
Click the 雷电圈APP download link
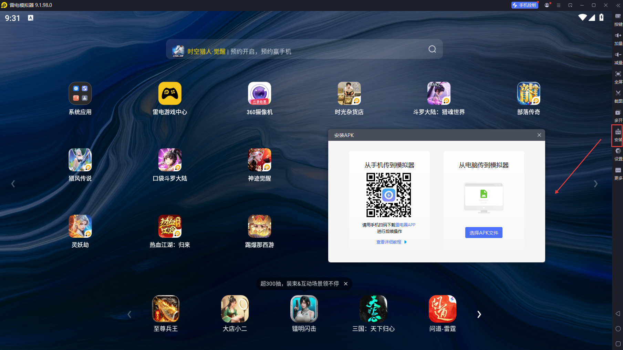coord(405,225)
